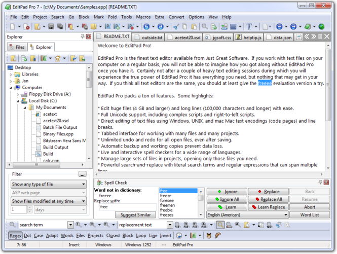Toggle the Regex search option

tap(16, 236)
